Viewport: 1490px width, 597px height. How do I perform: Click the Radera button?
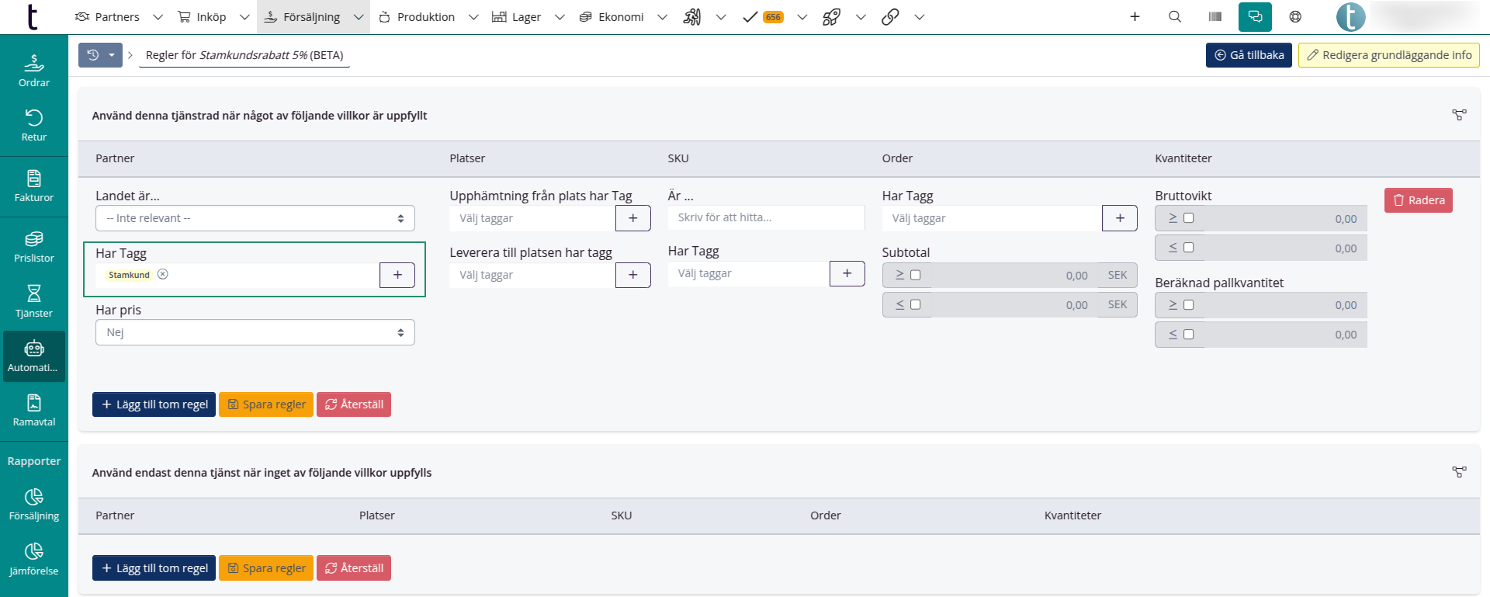[1418, 200]
